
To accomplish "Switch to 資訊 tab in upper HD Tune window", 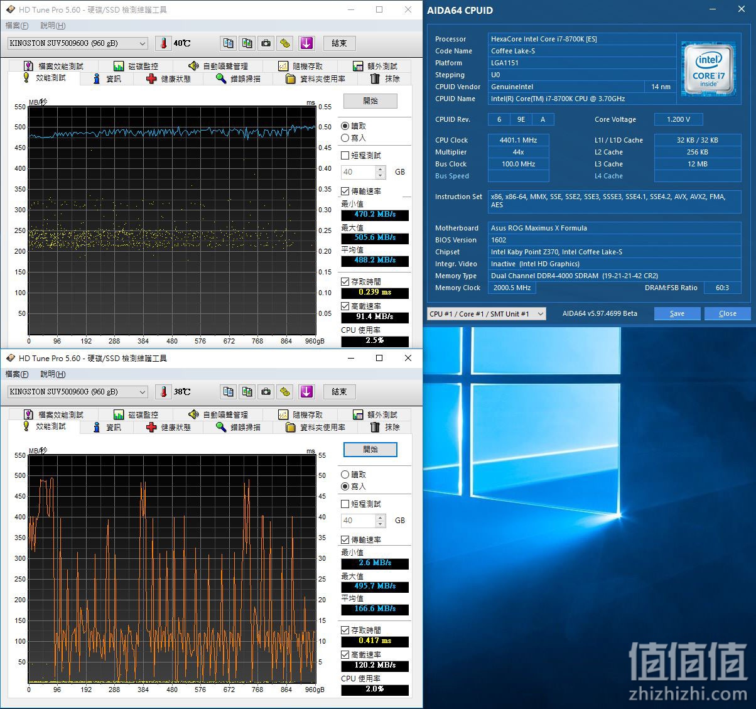I will [x=107, y=79].
